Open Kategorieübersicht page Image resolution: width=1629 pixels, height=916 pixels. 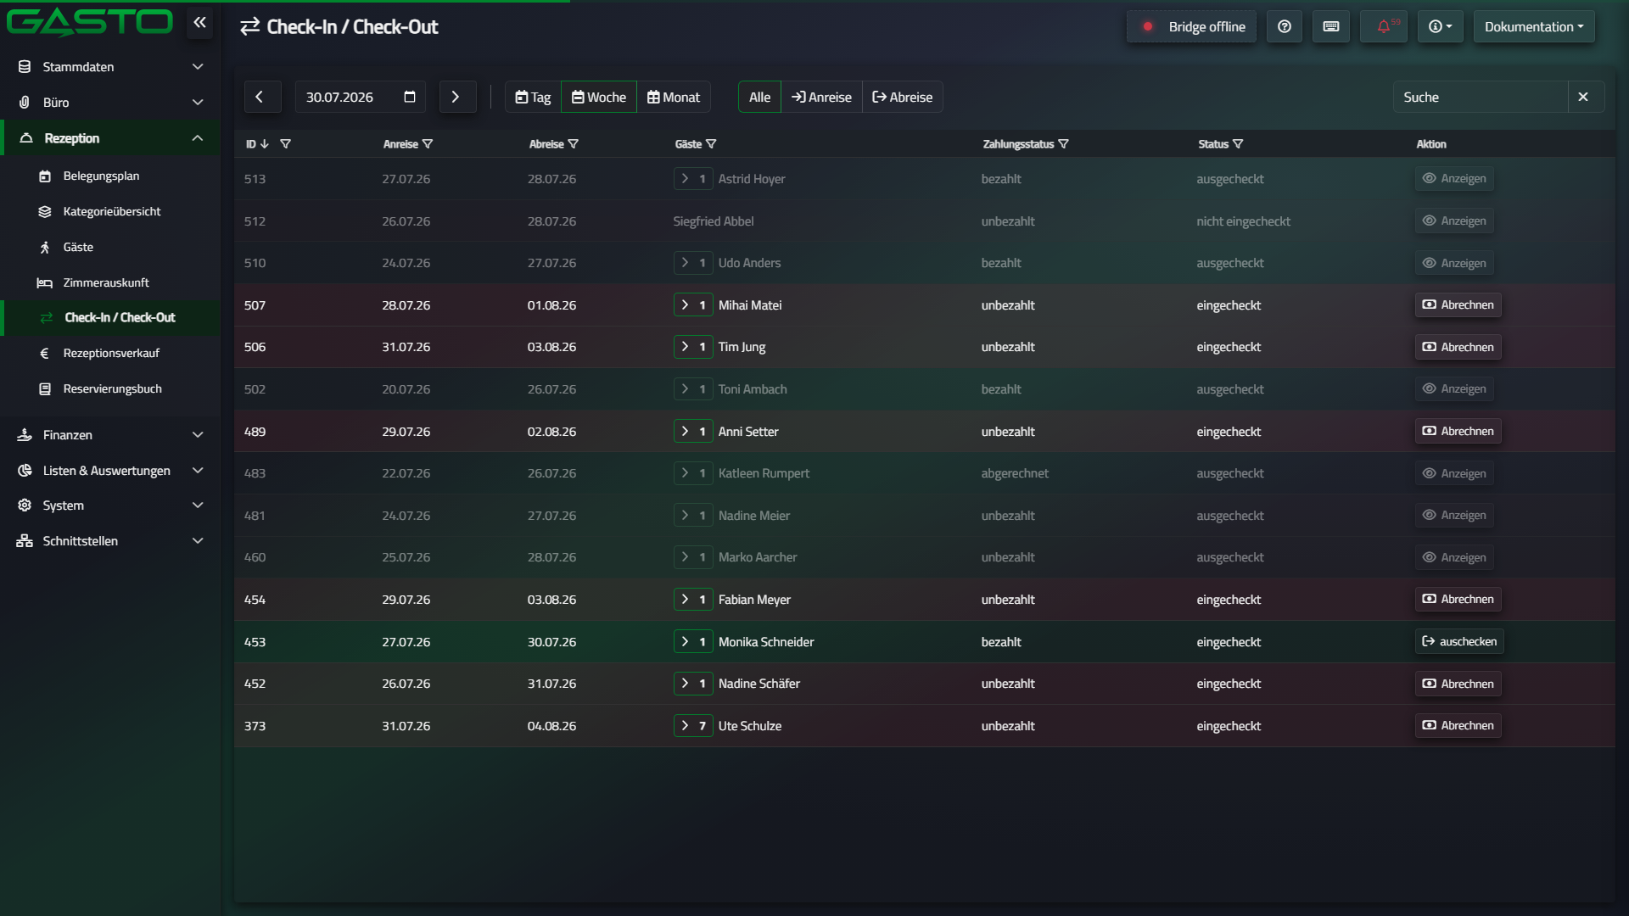(110, 211)
